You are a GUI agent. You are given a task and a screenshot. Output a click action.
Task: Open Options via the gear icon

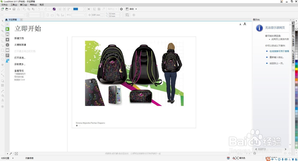(x=121, y=9)
